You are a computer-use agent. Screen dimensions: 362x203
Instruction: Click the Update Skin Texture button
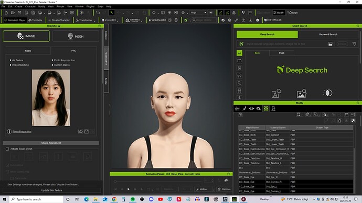click(x=52, y=190)
